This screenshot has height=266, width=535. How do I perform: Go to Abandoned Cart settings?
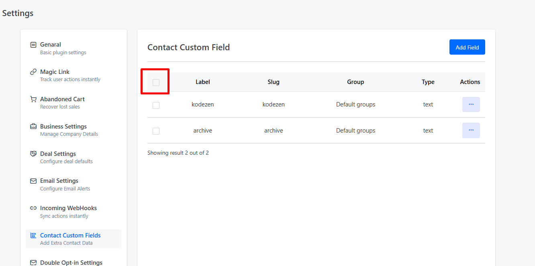pos(74,103)
